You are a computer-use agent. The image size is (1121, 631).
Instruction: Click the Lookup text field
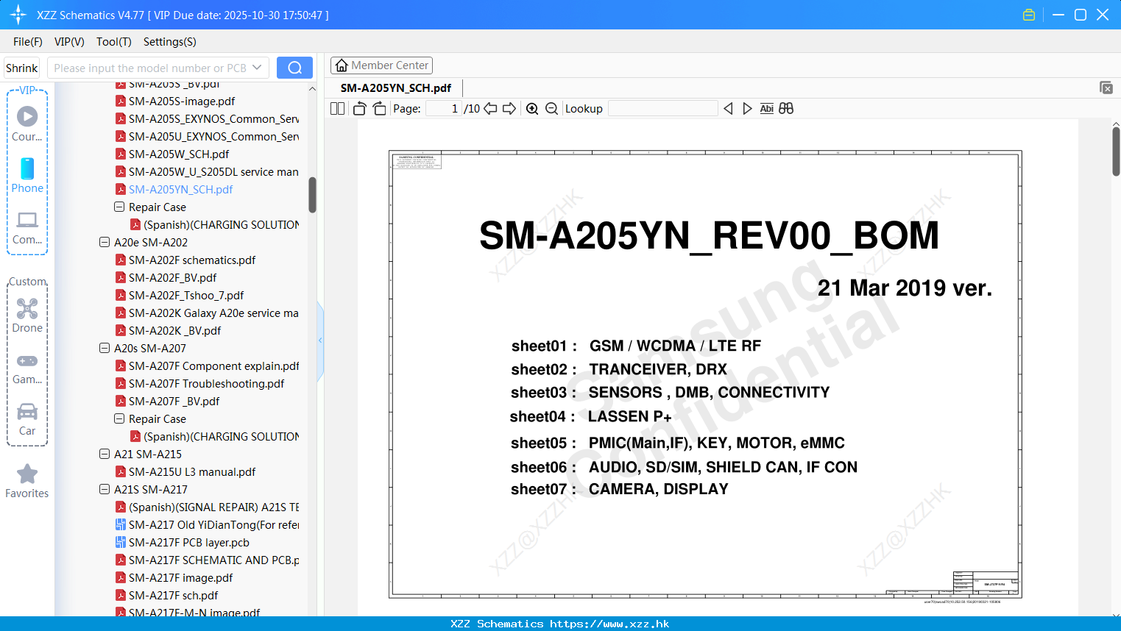[x=662, y=109]
